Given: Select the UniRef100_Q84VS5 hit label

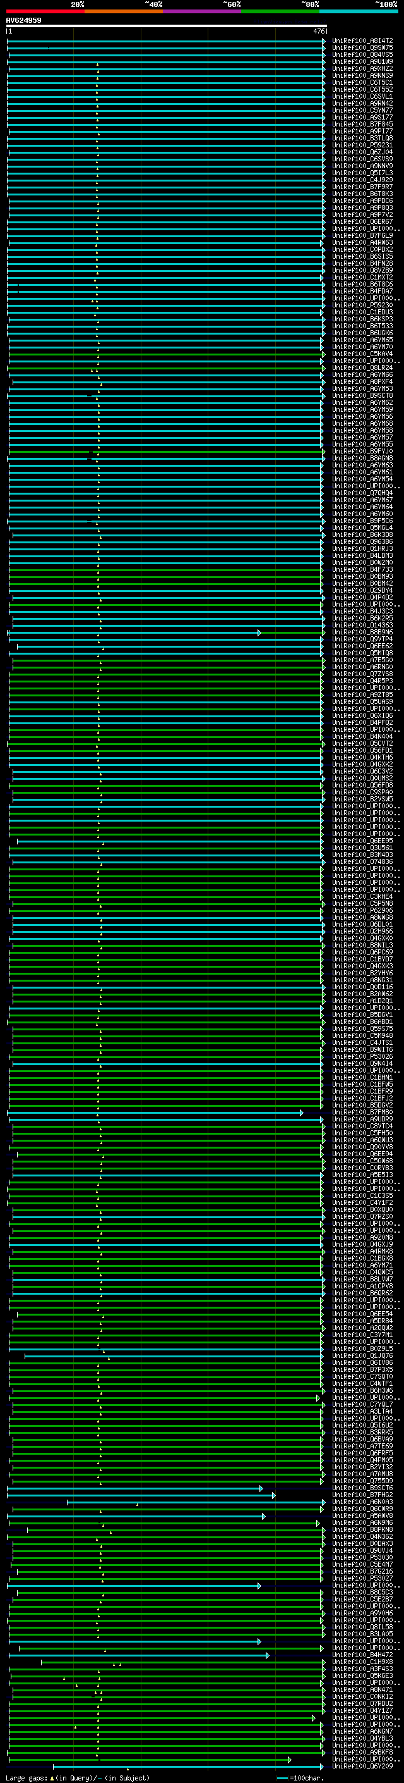Looking at the screenshot, I should (x=362, y=54).
